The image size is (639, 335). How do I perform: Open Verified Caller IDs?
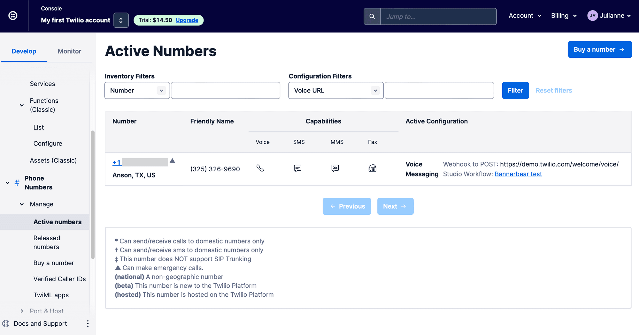(59, 279)
